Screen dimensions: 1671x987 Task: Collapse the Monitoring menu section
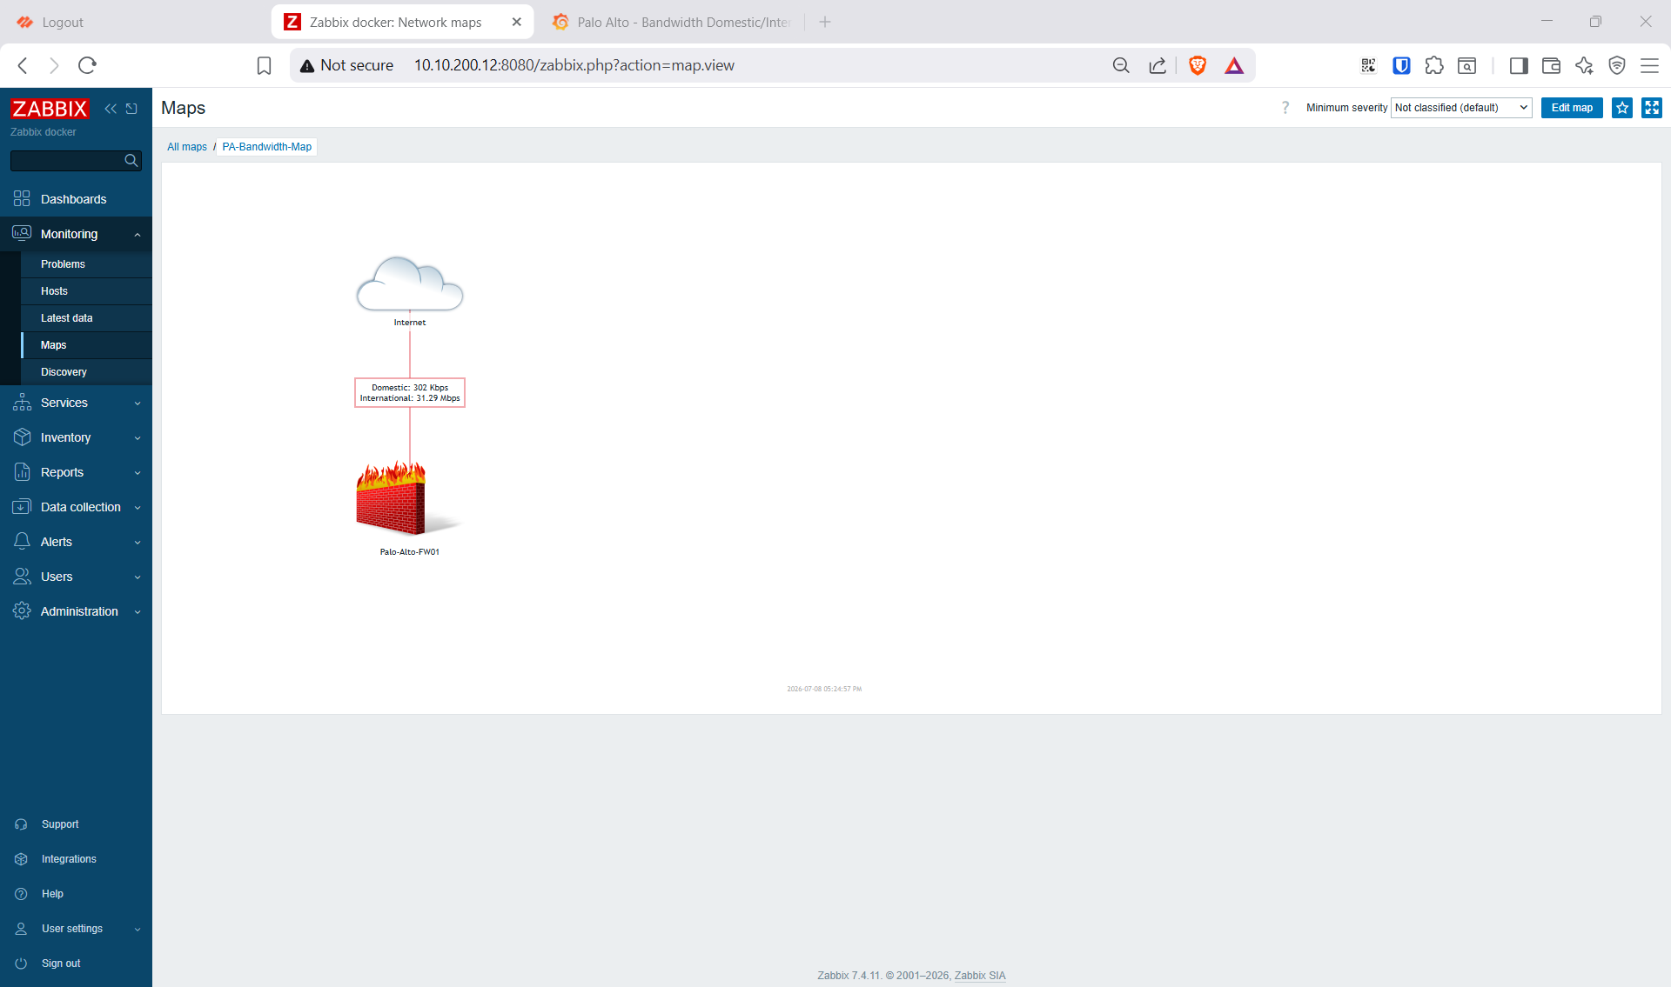76,234
